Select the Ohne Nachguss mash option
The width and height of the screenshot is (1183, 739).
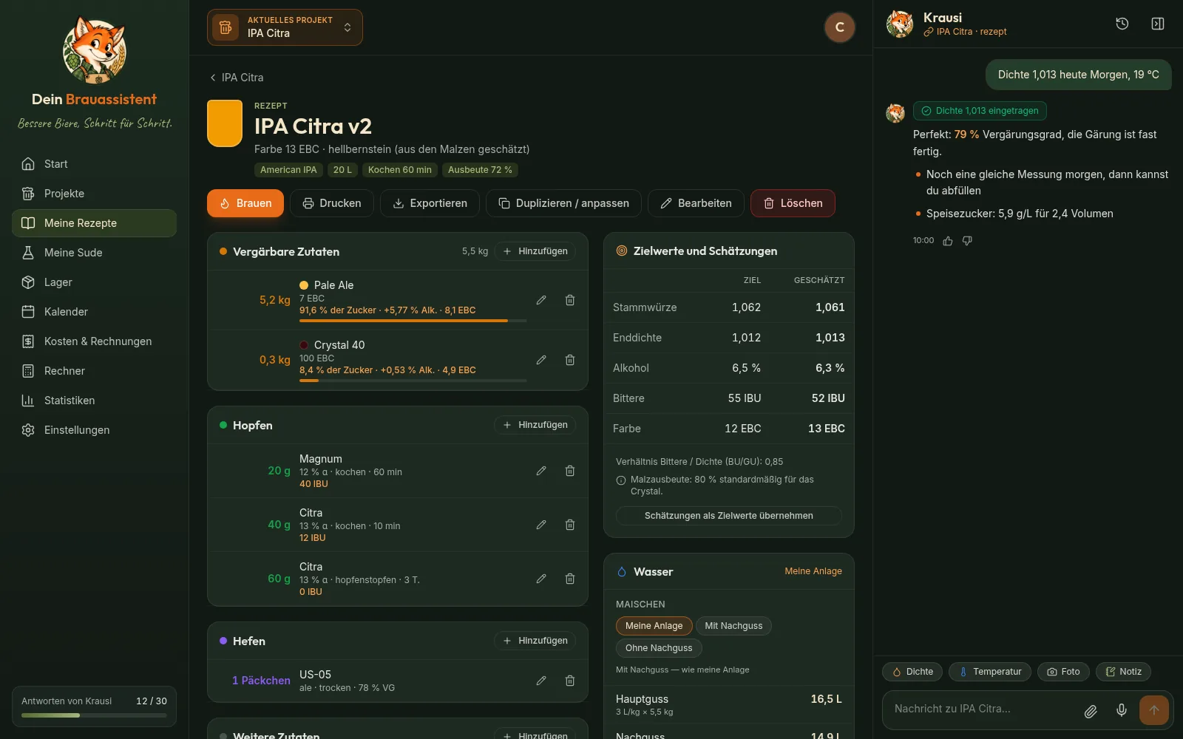pos(659,648)
